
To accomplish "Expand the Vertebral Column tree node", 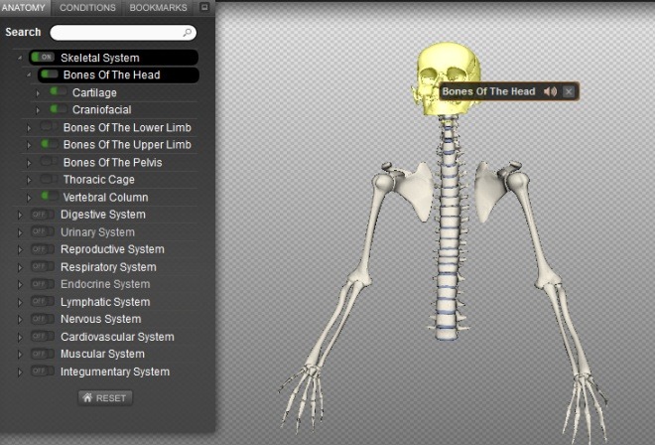I will coord(29,198).
